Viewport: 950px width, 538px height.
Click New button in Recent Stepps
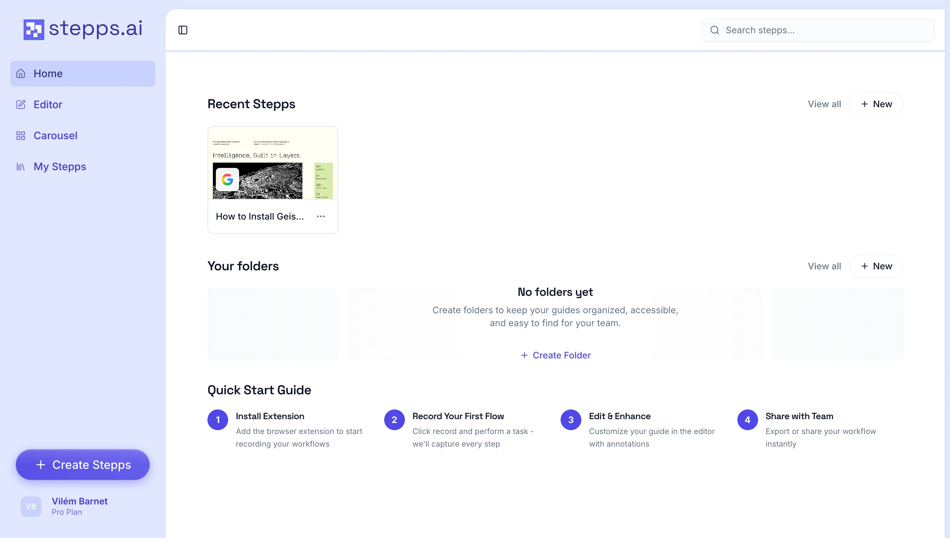pos(876,104)
